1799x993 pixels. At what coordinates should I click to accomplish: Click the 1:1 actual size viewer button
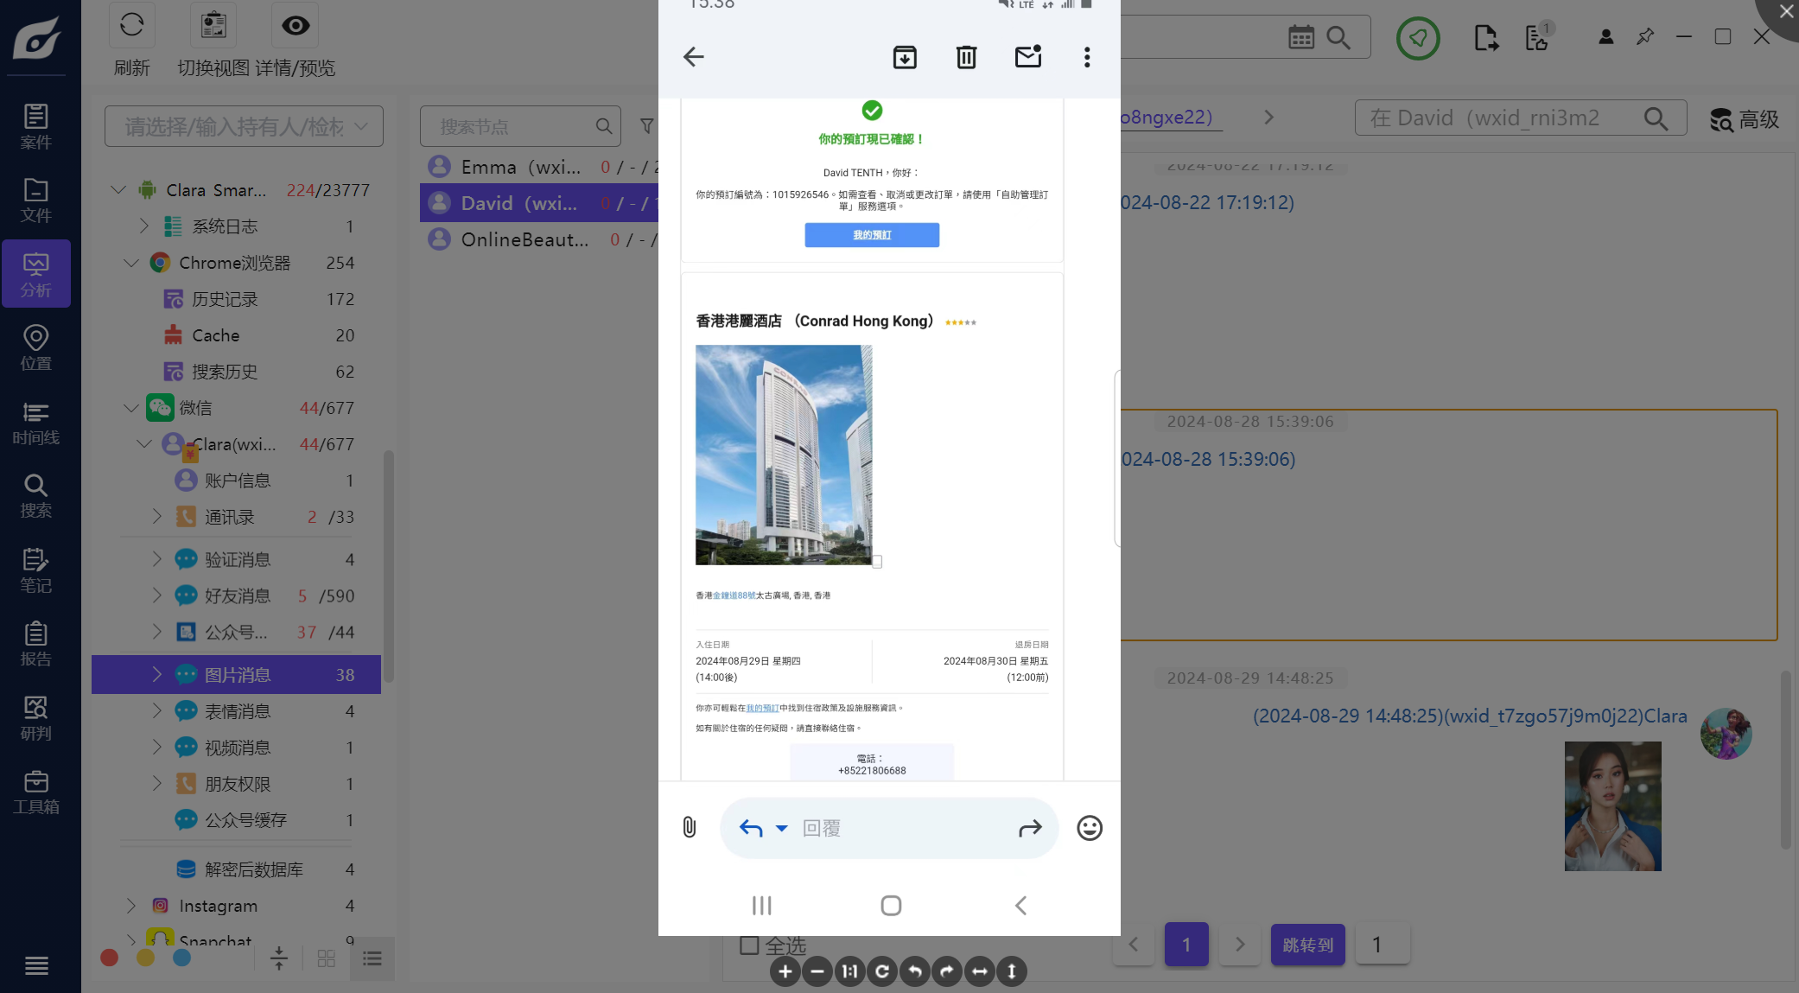(x=849, y=971)
